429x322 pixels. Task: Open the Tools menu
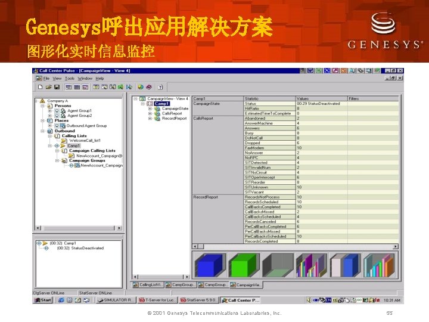tap(70, 78)
